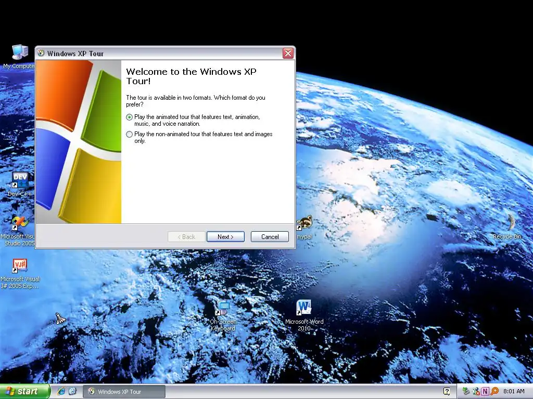
Task: Select the non-animated tour radio option
Action: 129,135
